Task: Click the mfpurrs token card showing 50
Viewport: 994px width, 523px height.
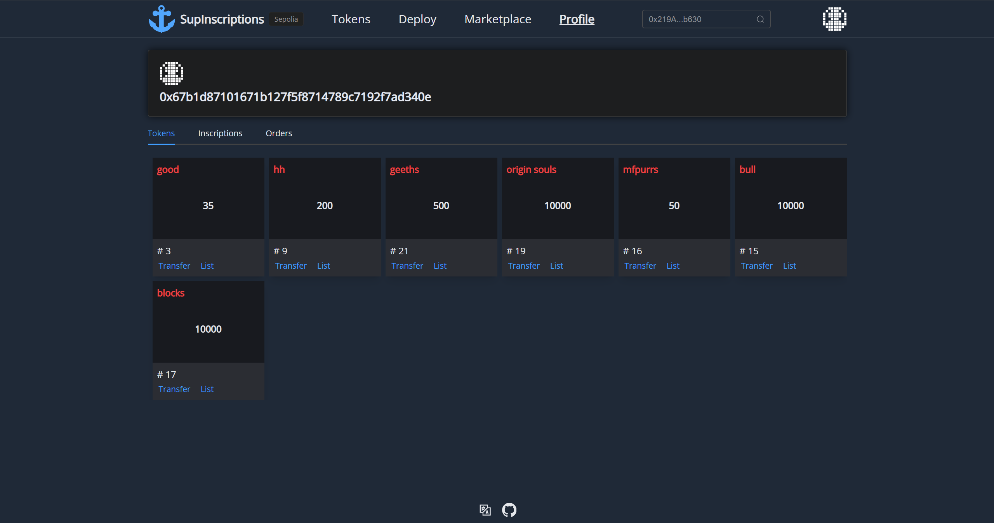Action: tap(674, 205)
